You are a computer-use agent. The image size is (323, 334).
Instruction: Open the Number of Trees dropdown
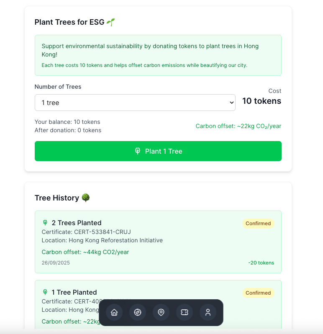pyautogui.click(x=135, y=103)
